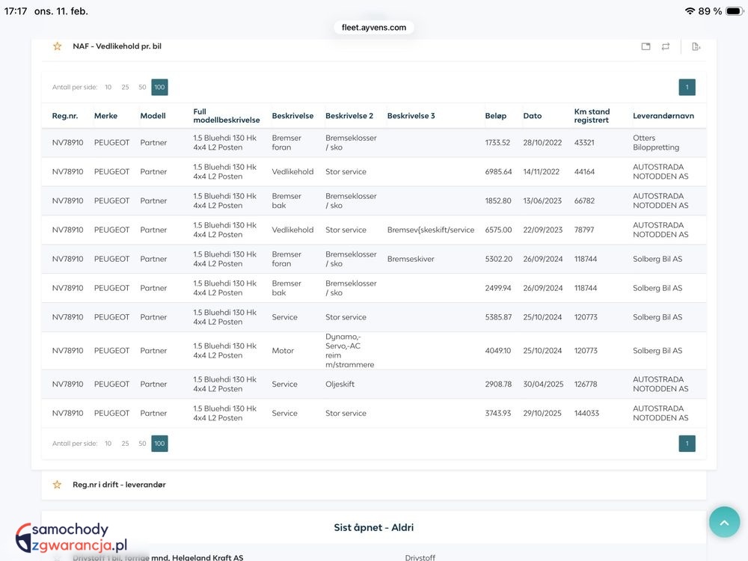This screenshot has width=748, height=561.
Task: Tap the fleet.ayvens.com address bar
Action: point(374,28)
